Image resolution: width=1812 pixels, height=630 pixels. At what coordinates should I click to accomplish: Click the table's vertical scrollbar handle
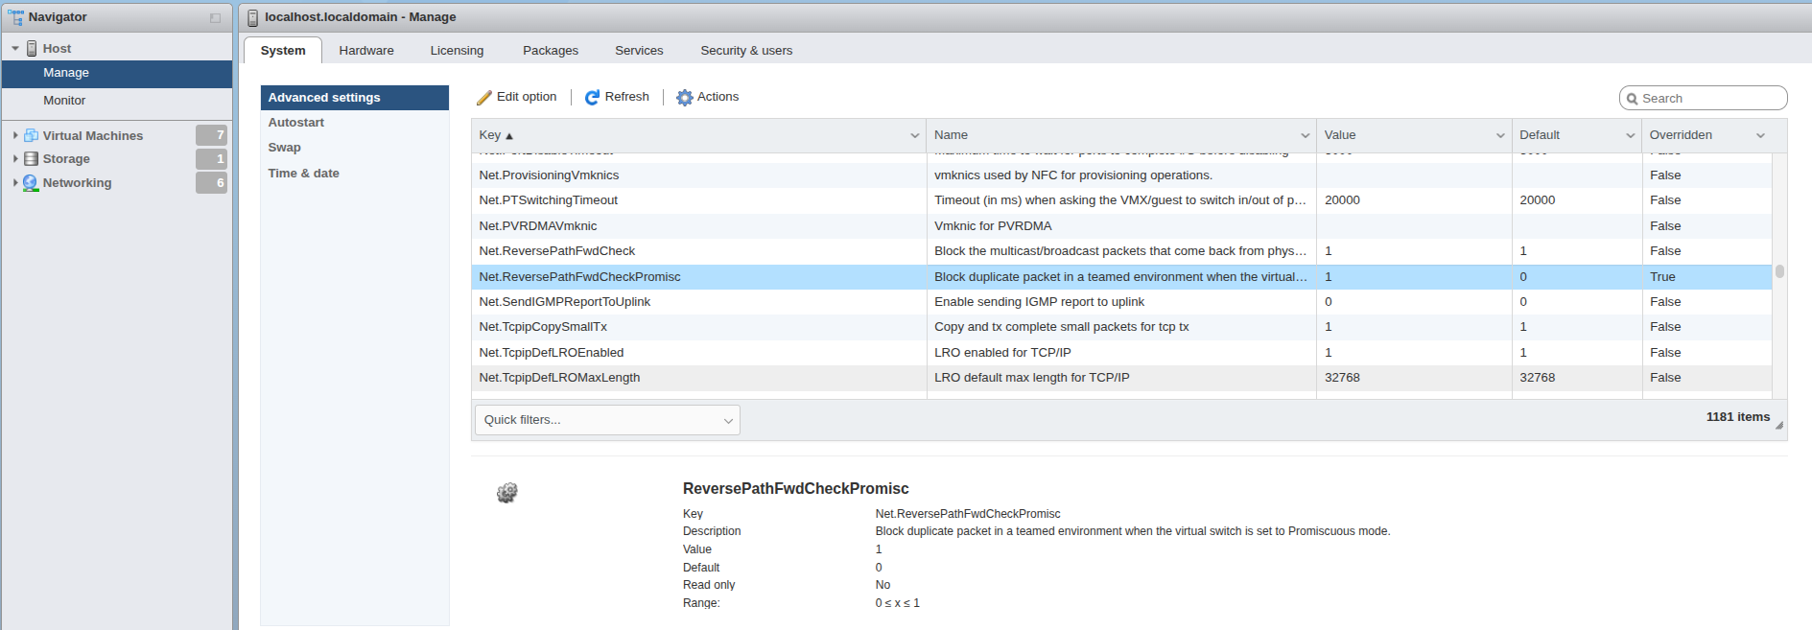click(x=1779, y=271)
